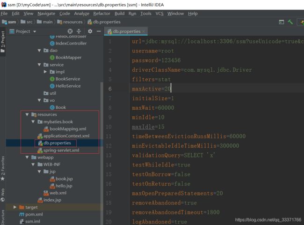Click the Scroll from Source target icon

(x=70, y=31)
